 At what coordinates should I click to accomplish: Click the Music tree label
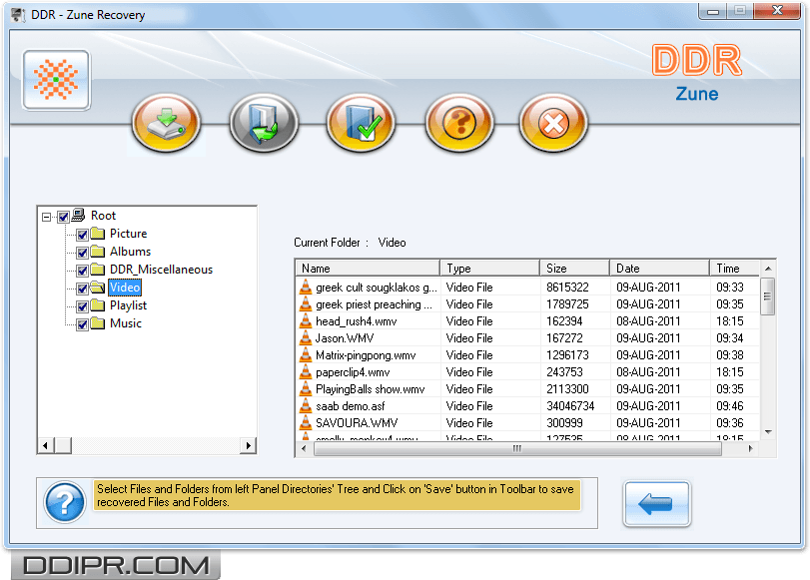click(126, 323)
